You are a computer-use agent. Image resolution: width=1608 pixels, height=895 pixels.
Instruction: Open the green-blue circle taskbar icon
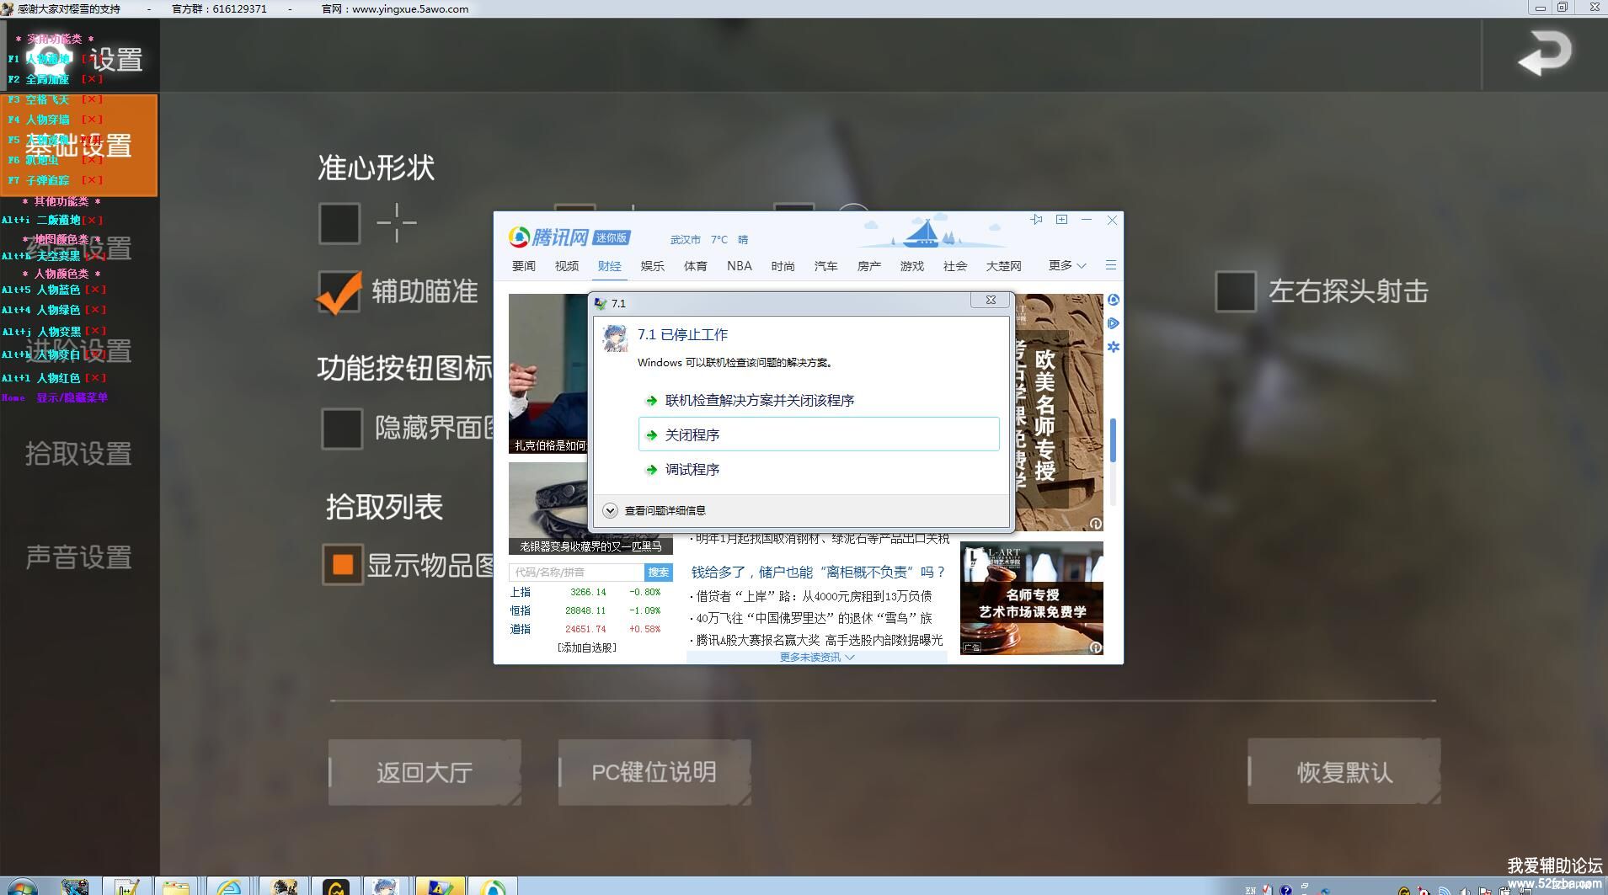pos(492,887)
